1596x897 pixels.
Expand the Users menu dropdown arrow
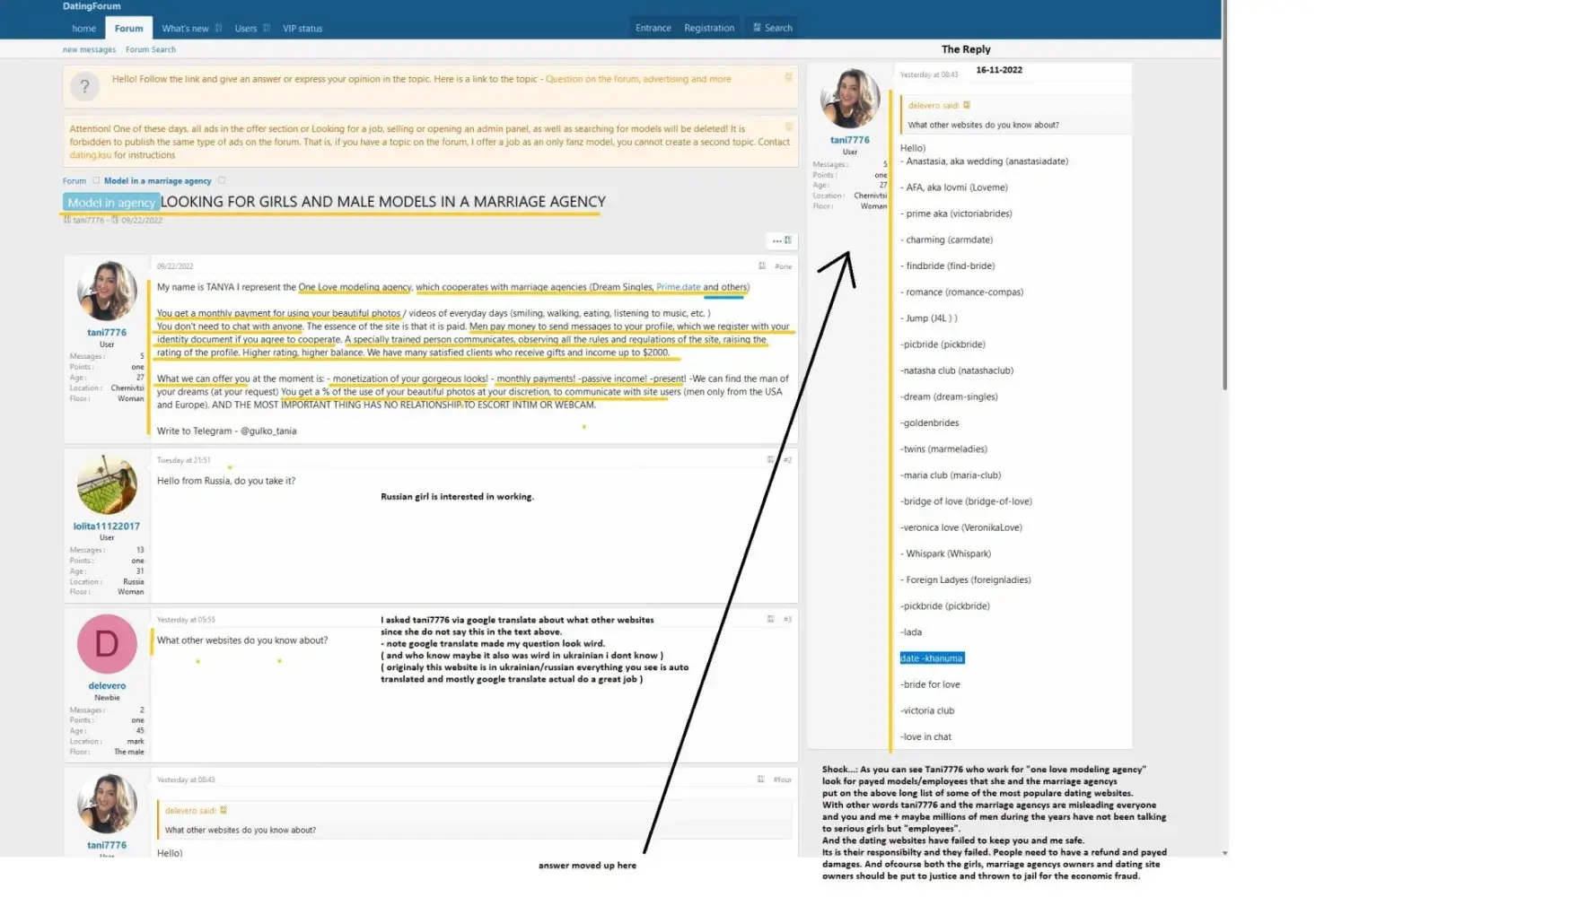[267, 28]
